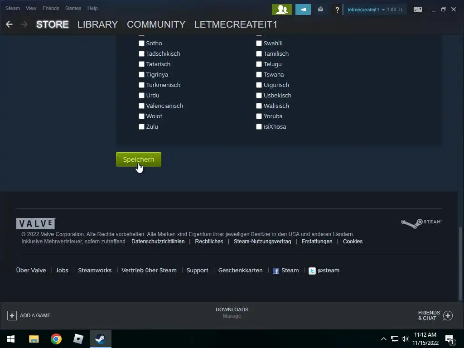464x348 pixels.
Task: Open the Steam-Nutzungsvertrag link
Action: pyautogui.click(x=262, y=242)
